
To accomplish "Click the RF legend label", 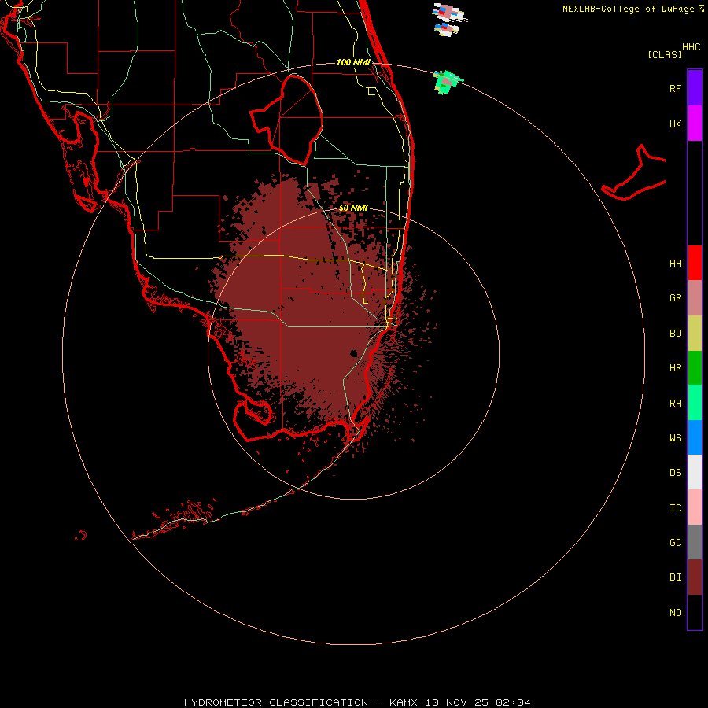I will 675,88.
